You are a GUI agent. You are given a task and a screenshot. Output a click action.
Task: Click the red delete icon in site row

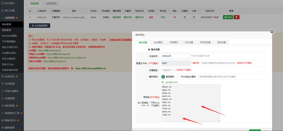[x=236, y=17]
